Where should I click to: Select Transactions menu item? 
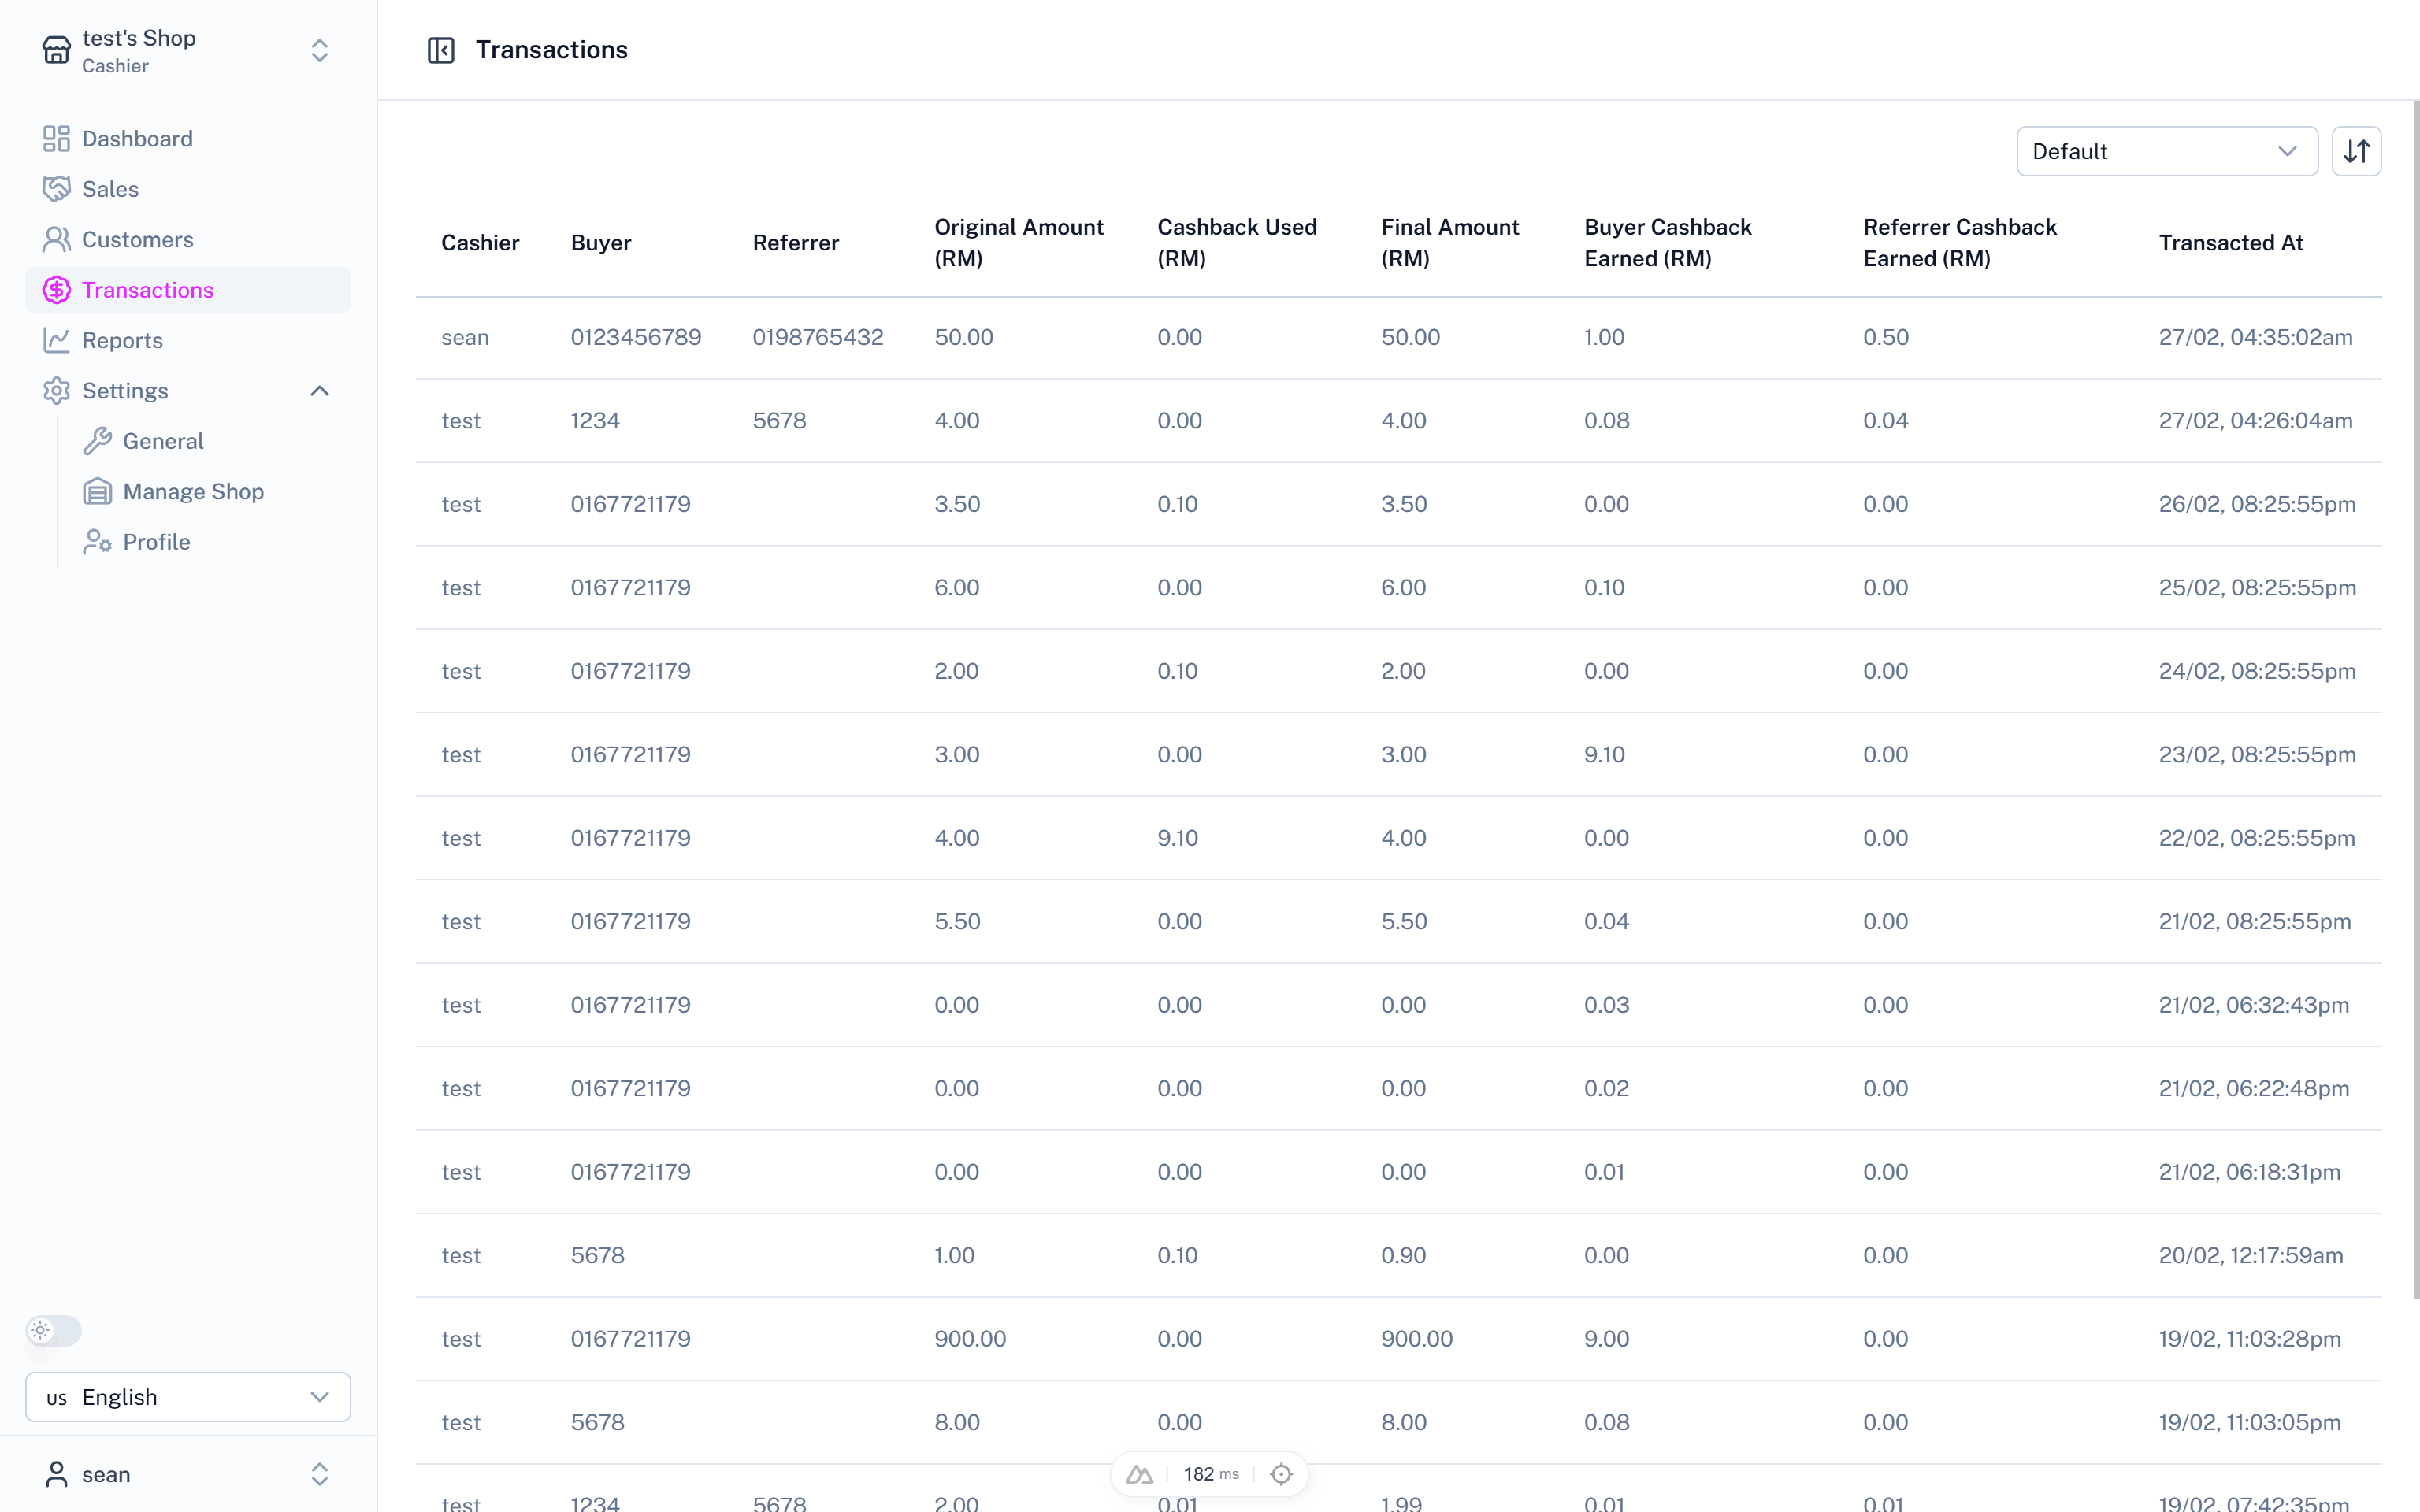click(x=188, y=290)
